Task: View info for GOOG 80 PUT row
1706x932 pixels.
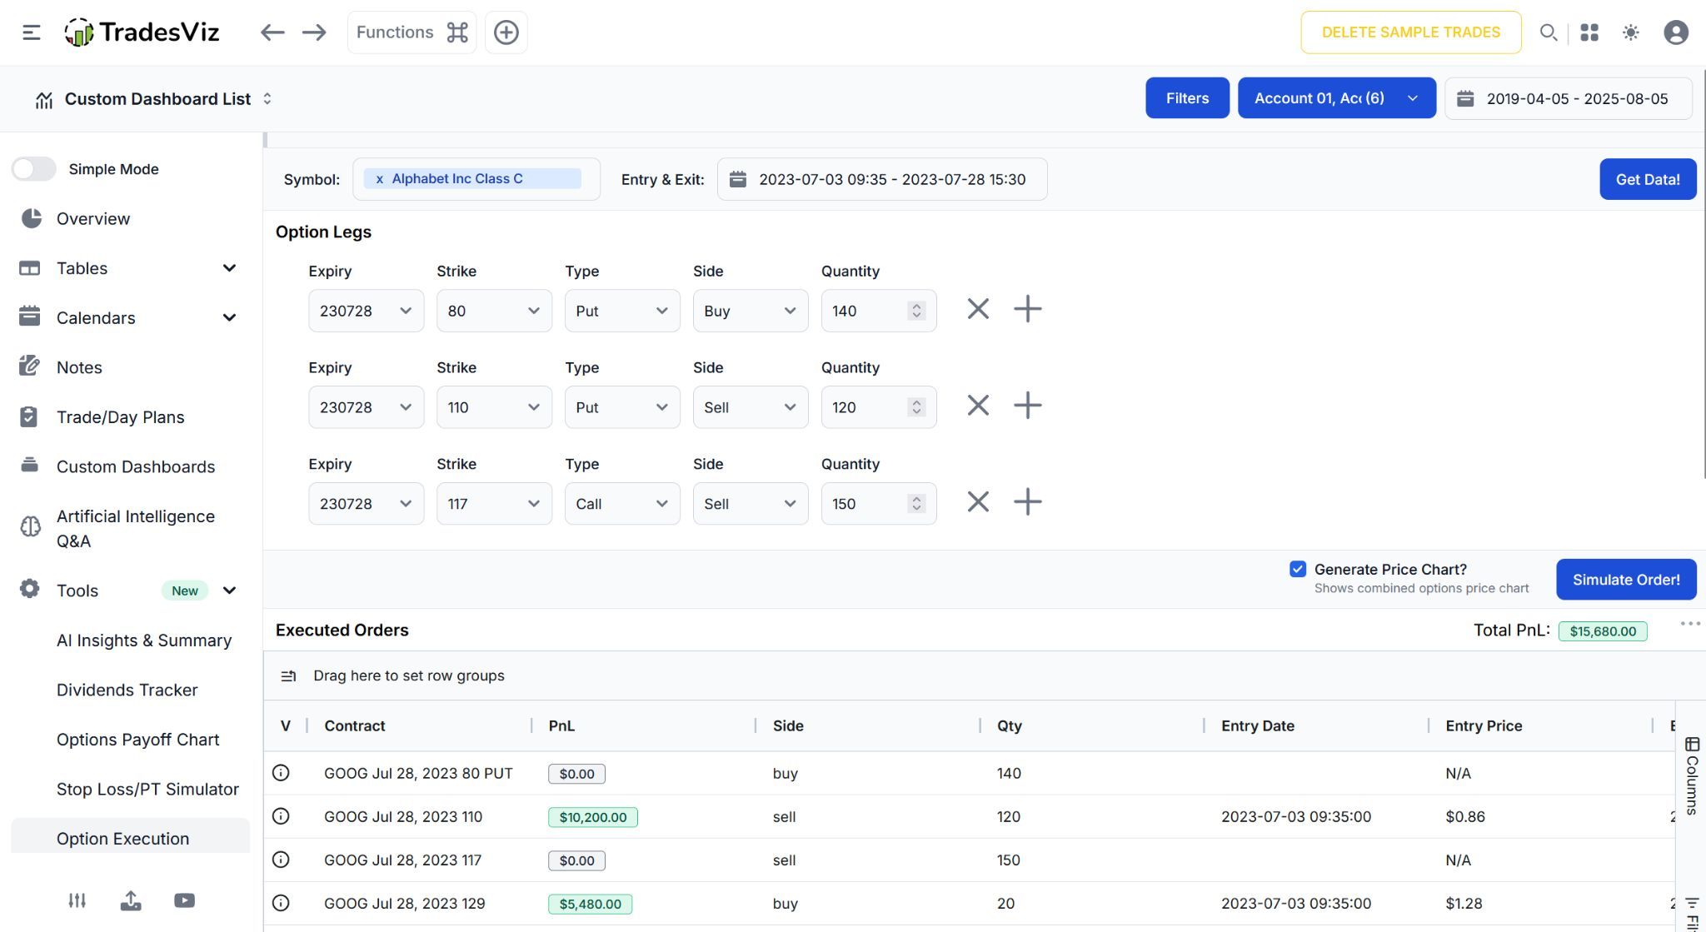Action: pyautogui.click(x=281, y=773)
